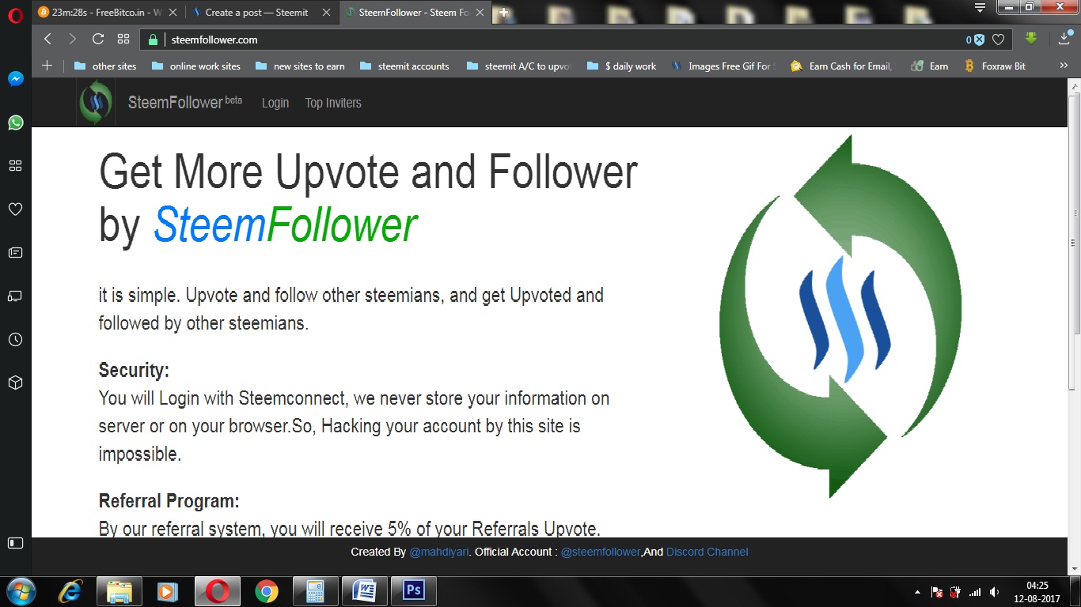
Task: Open Calculator from the taskbar
Action: (316, 591)
